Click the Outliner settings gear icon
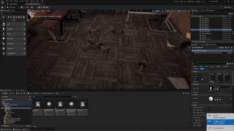 pos(232,13)
